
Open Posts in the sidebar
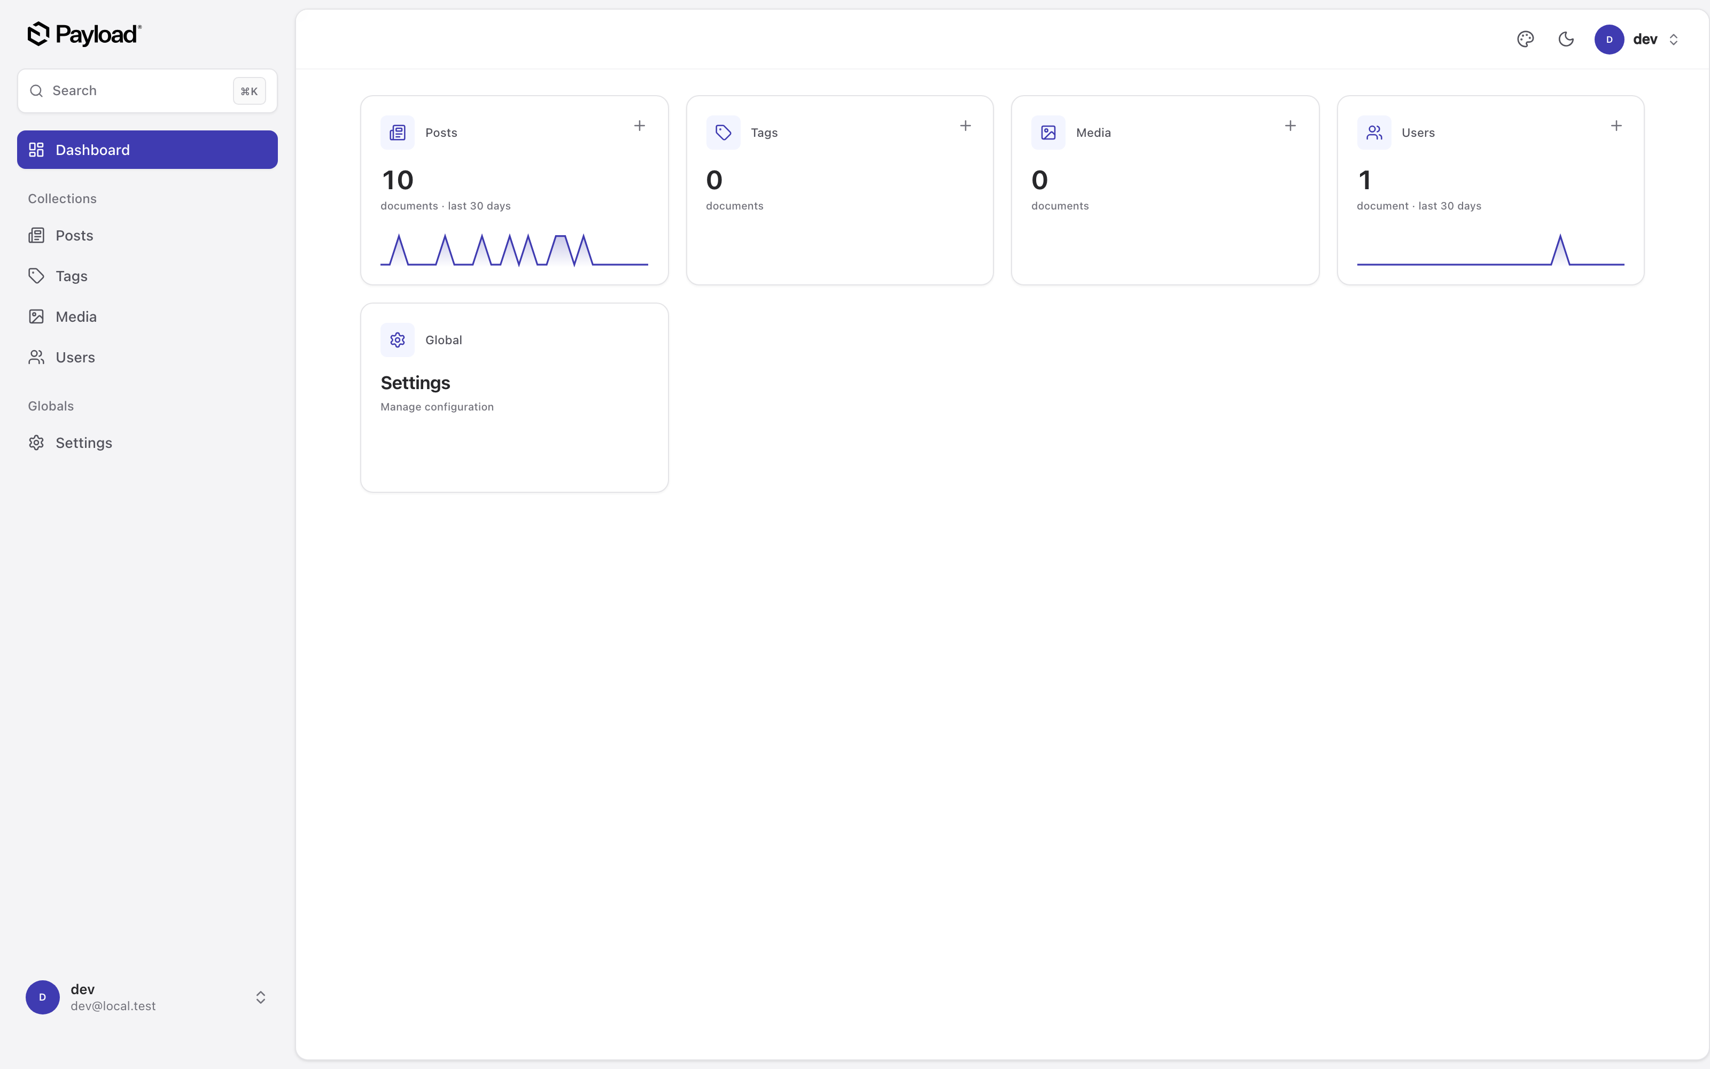pos(147,235)
